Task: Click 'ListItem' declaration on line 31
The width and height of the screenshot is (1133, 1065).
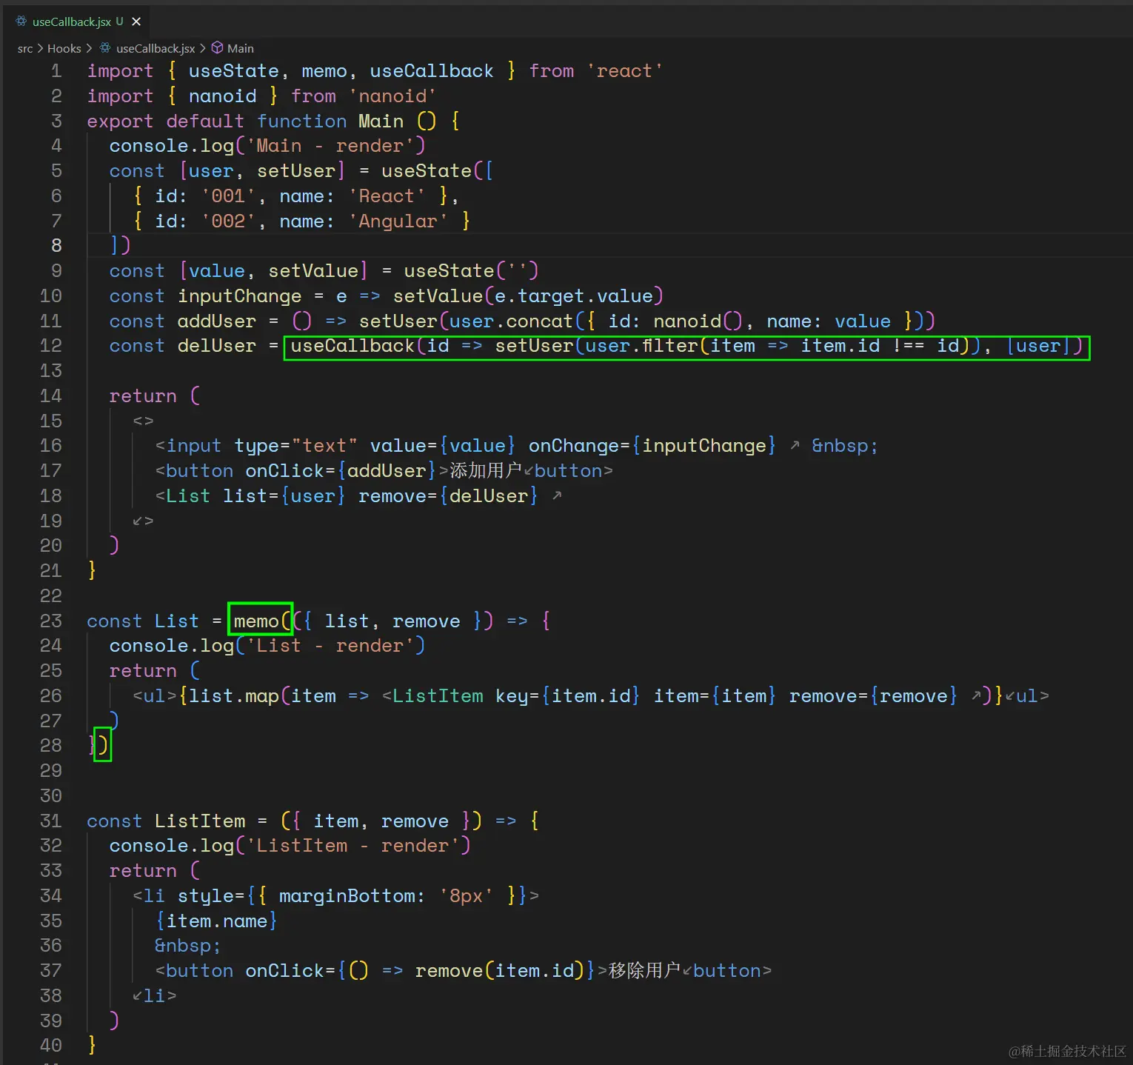Action: [200, 821]
